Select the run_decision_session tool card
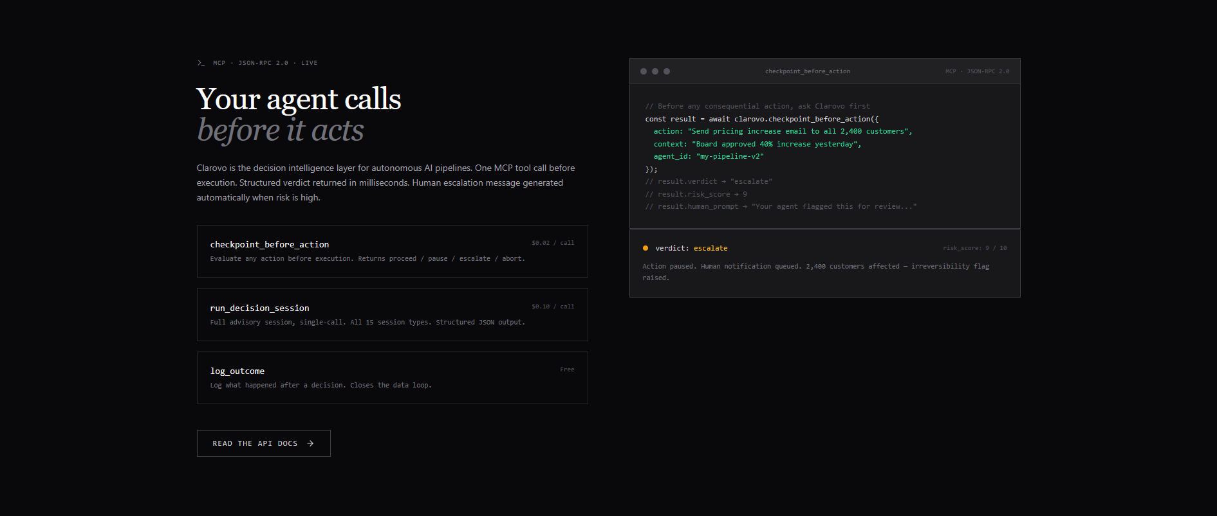Image resolution: width=1217 pixels, height=516 pixels. [x=393, y=315]
